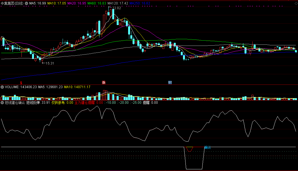Click the 短线反弹: 33.91 value
The image size is (298, 171).
click(38, 103)
